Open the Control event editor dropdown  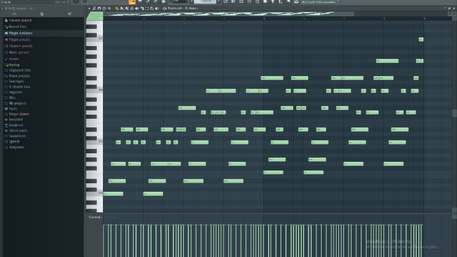95,217
